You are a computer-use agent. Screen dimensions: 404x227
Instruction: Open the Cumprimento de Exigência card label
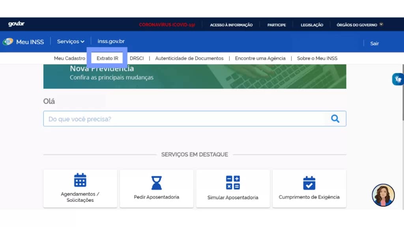(x=309, y=197)
